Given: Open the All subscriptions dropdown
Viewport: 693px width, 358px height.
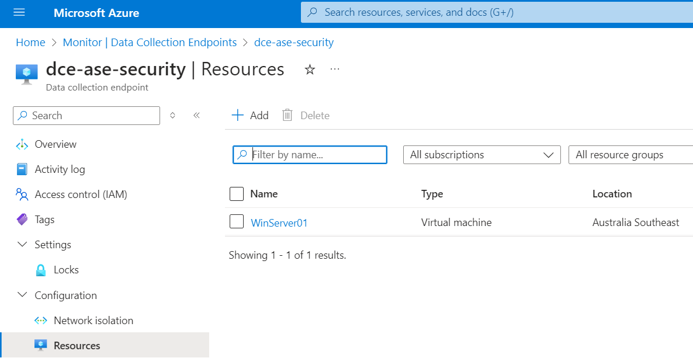Looking at the screenshot, I should pyautogui.click(x=481, y=155).
